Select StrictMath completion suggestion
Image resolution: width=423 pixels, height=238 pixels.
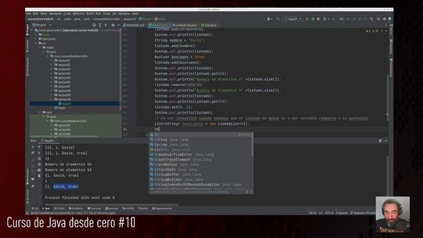pos(201,169)
